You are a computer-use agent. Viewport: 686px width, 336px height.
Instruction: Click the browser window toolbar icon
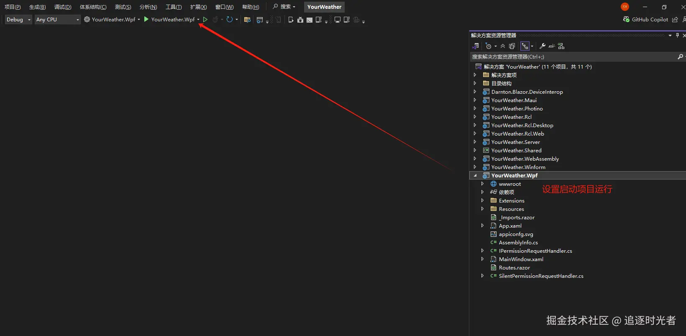click(x=260, y=20)
